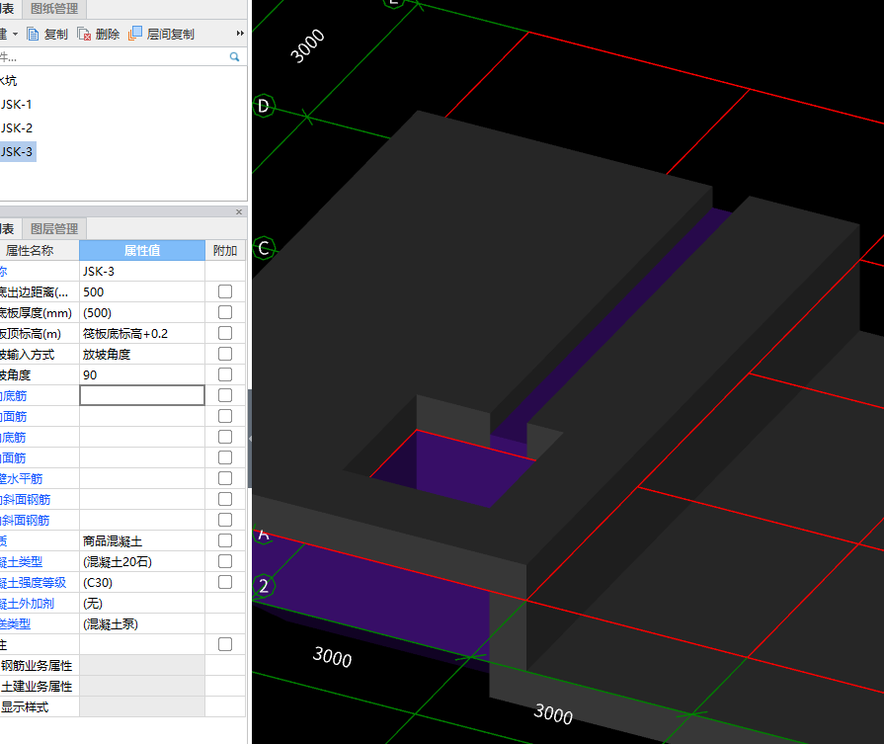Tick the checkbox in the 水平筋 row
Image resolution: width=884 pixels, height=744 pixels.
(x=225, y=478)
